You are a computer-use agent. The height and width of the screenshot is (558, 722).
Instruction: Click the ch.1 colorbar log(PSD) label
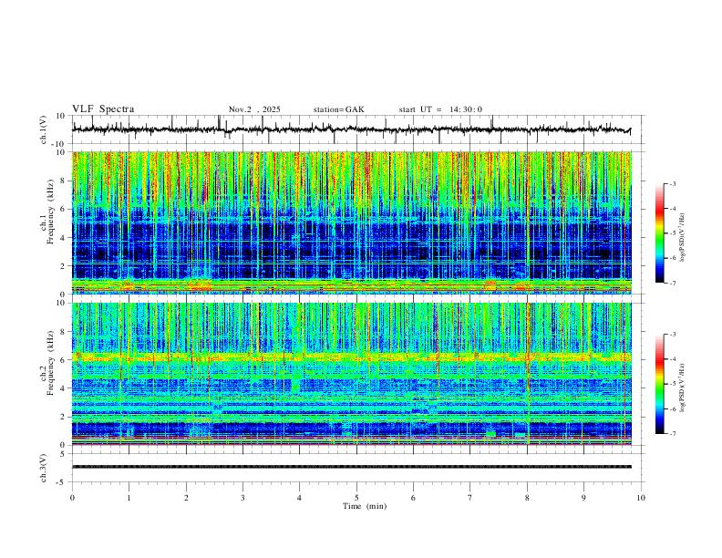[x=683, y=238]
